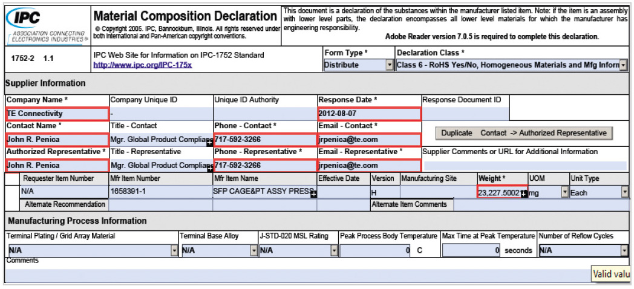Click the Response Document ID field
This screenshot has height=289, width=634.
pos(465,114)
